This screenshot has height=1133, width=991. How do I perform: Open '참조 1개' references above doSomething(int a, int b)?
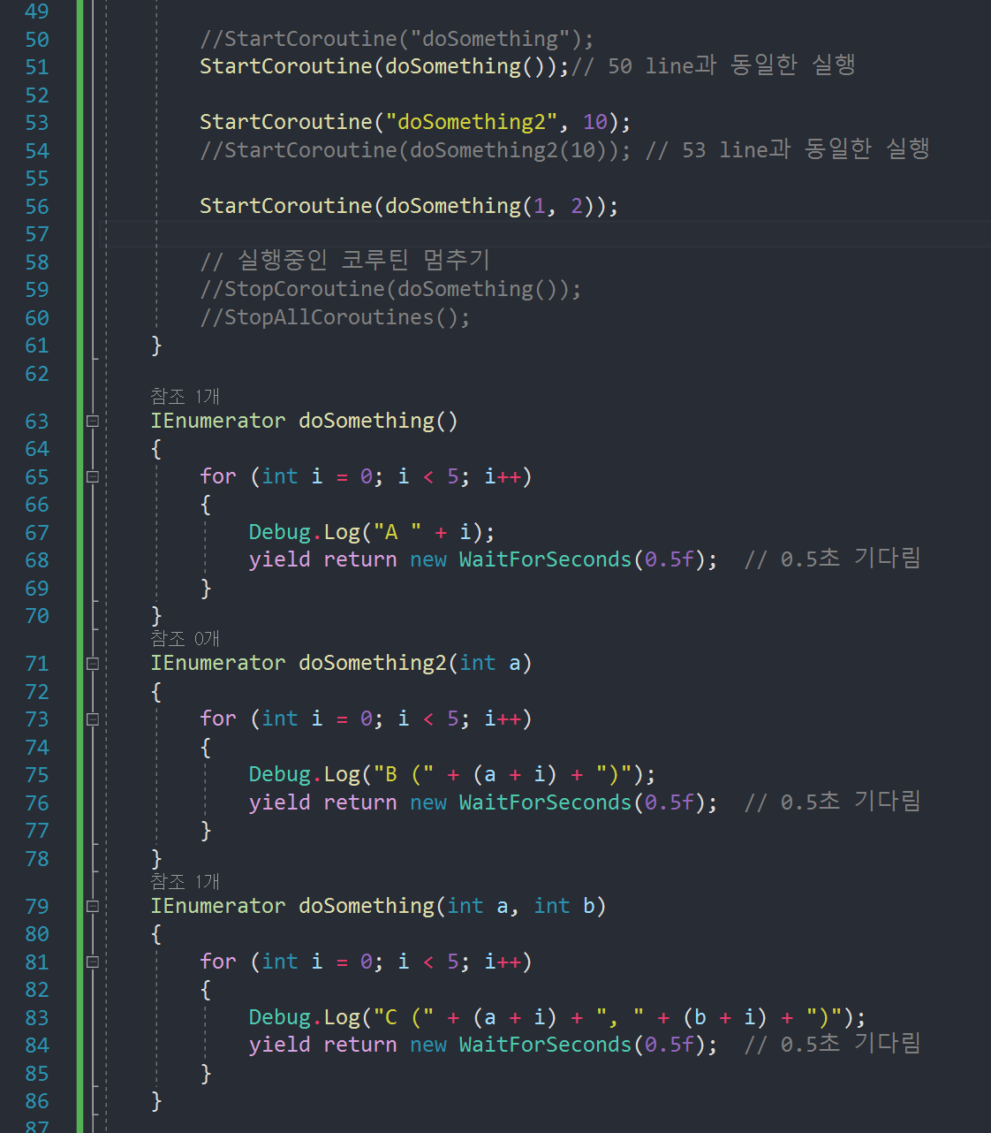click(185, 881)
